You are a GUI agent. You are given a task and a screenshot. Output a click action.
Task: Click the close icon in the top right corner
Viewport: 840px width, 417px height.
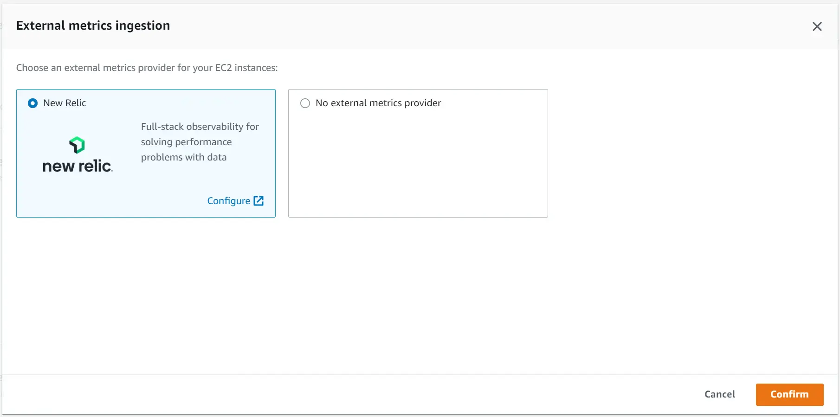[817, 26]
